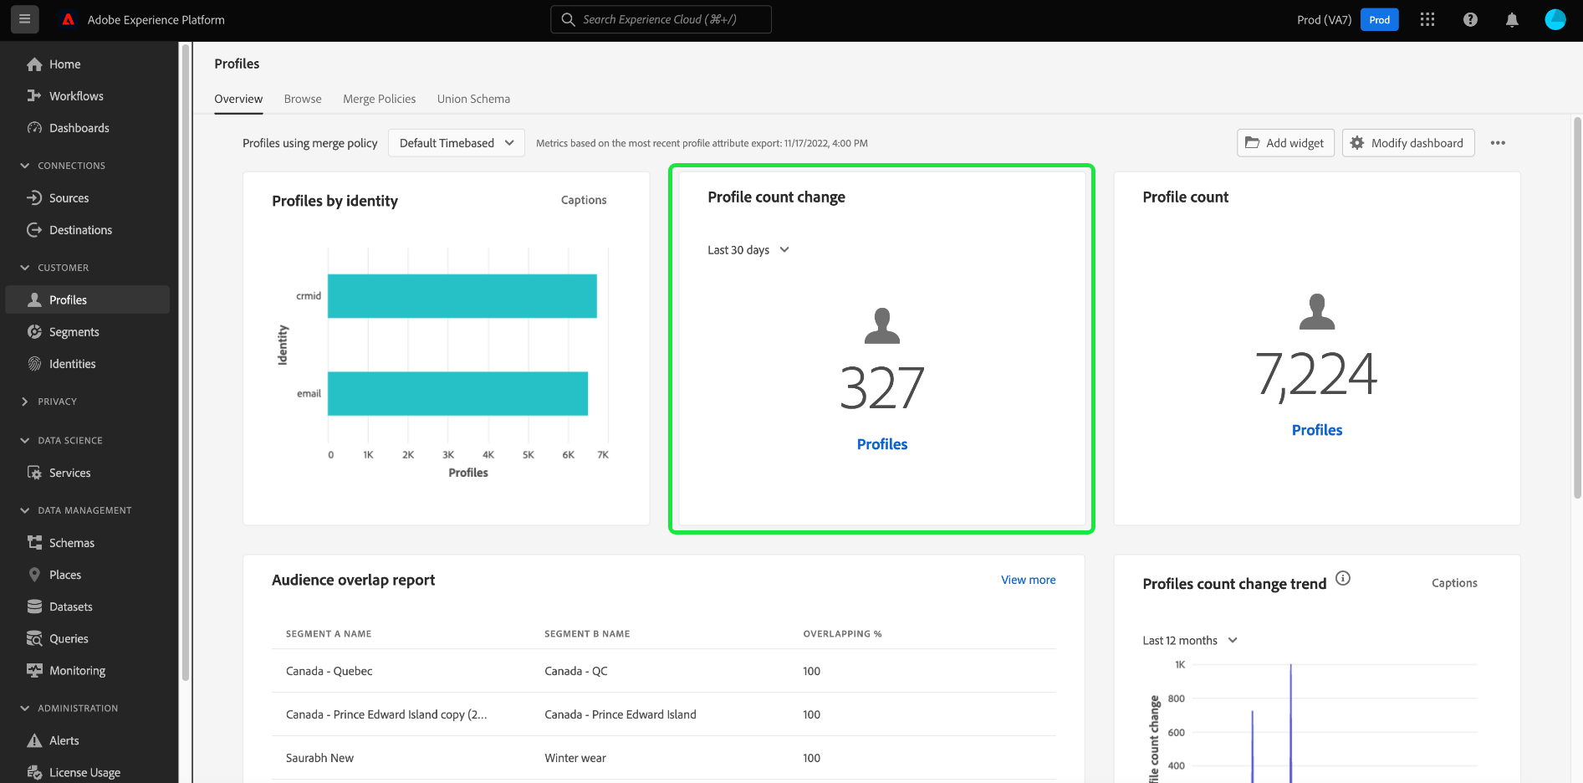Select the Winter wear segment cell

point(575,758)
